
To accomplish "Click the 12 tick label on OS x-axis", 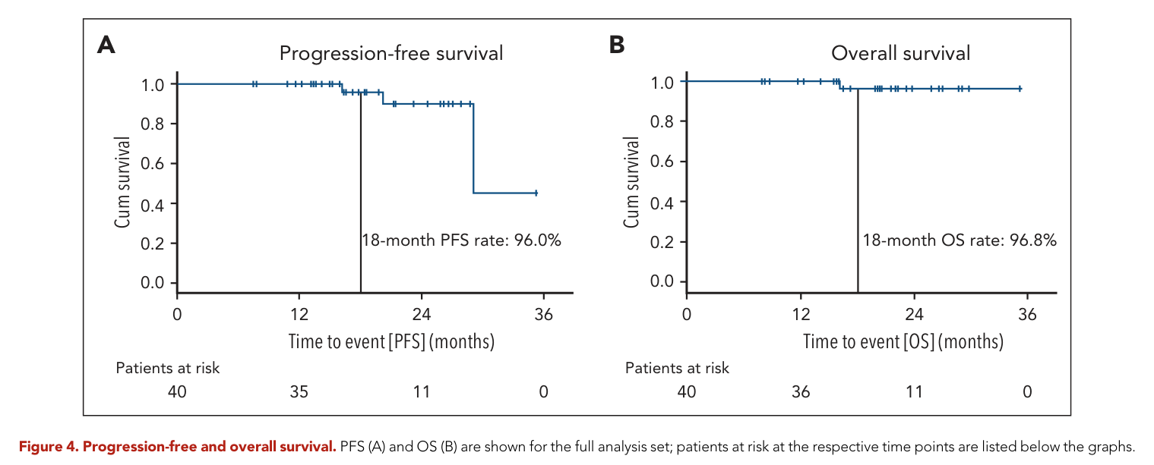I will pos(800,314).
